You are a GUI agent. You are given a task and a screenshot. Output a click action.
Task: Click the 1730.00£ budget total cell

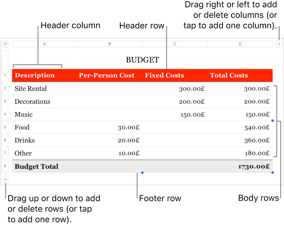(254, 167)
